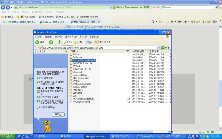Open the Views layout icon in Explorer
The height and width of the screenshot is (139, 222).
click(89, 42)
